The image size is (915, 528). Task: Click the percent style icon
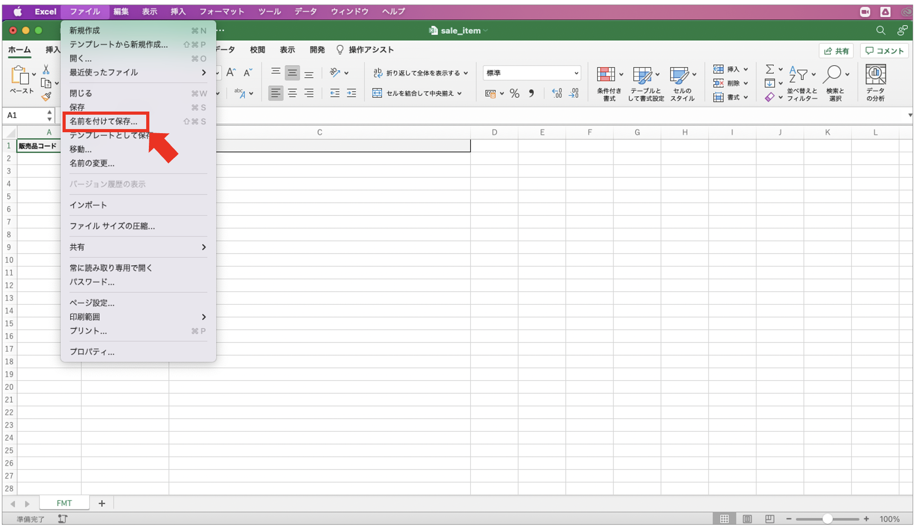514,94
